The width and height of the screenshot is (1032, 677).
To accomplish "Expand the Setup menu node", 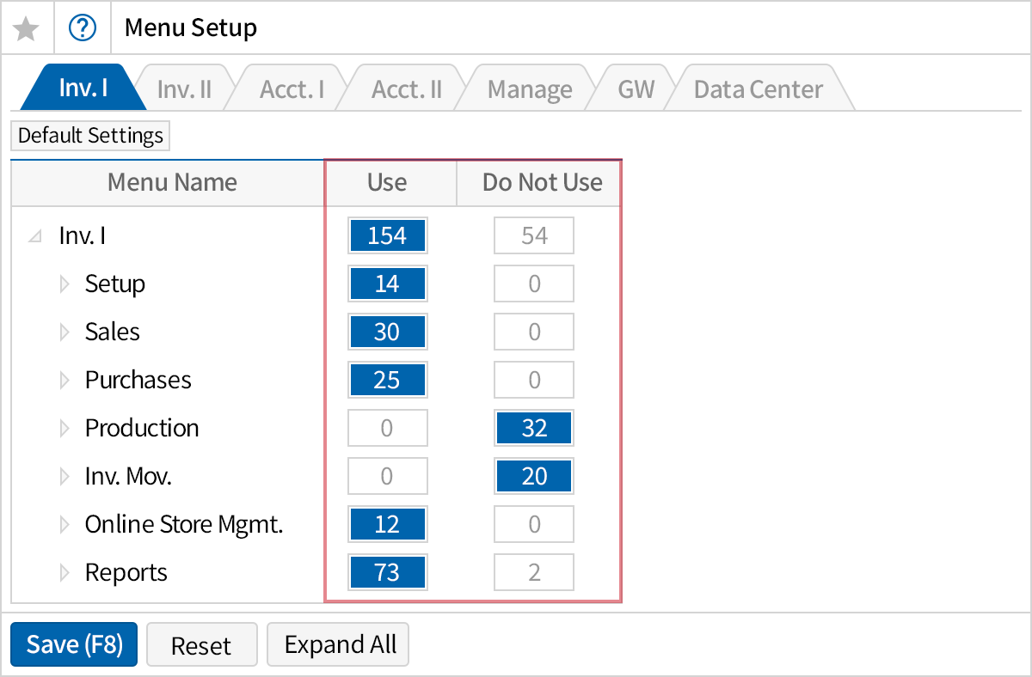I will 65,284.
